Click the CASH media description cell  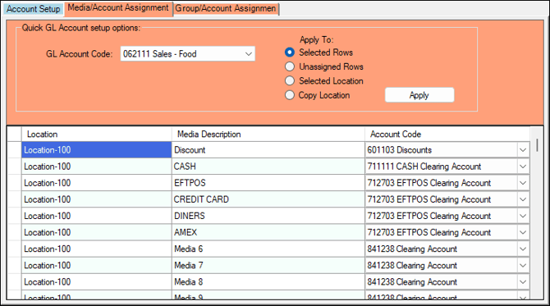[268, 167]
